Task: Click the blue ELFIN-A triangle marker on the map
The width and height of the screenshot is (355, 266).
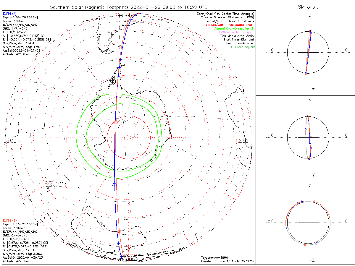Action: tap(115, 184)
